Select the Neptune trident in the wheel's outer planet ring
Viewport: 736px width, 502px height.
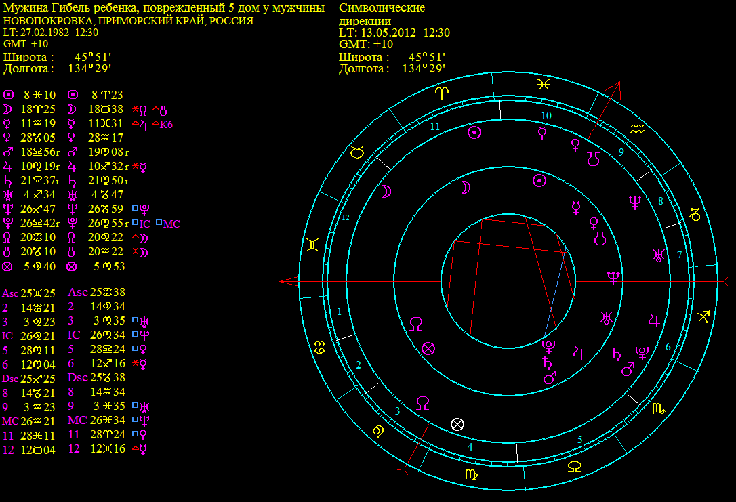point(634,202)
